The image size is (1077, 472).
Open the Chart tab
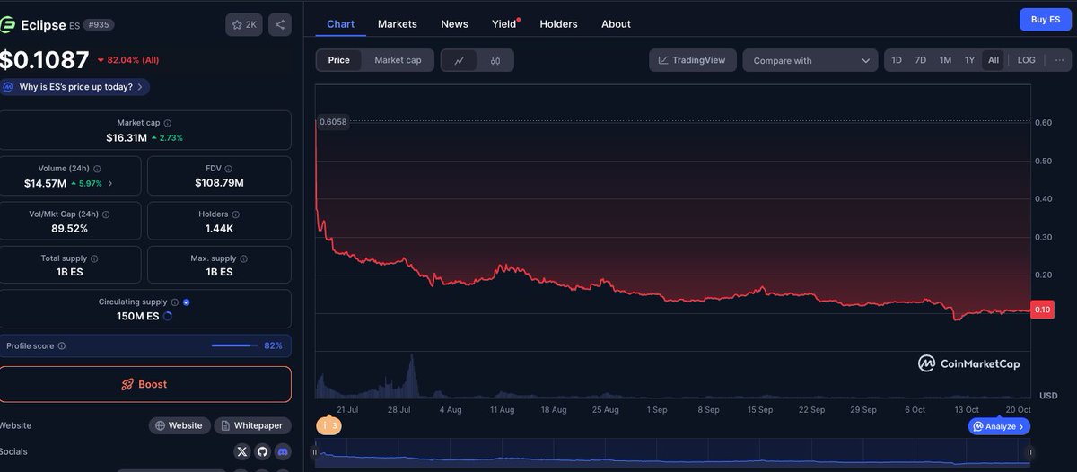341,24
